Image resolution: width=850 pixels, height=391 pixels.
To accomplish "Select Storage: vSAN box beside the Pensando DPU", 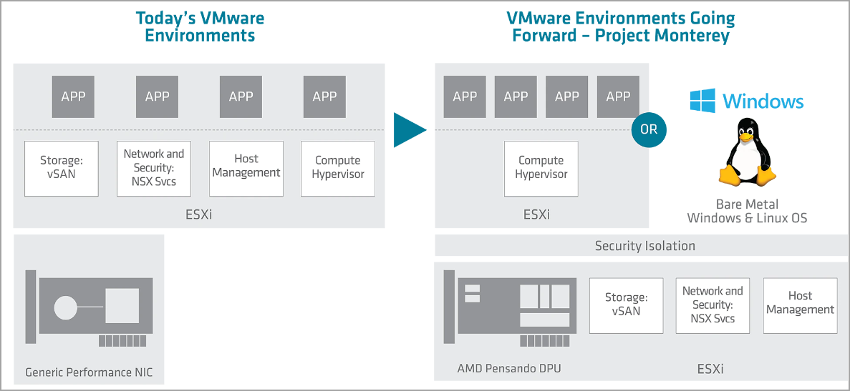I will pos(626,305).
